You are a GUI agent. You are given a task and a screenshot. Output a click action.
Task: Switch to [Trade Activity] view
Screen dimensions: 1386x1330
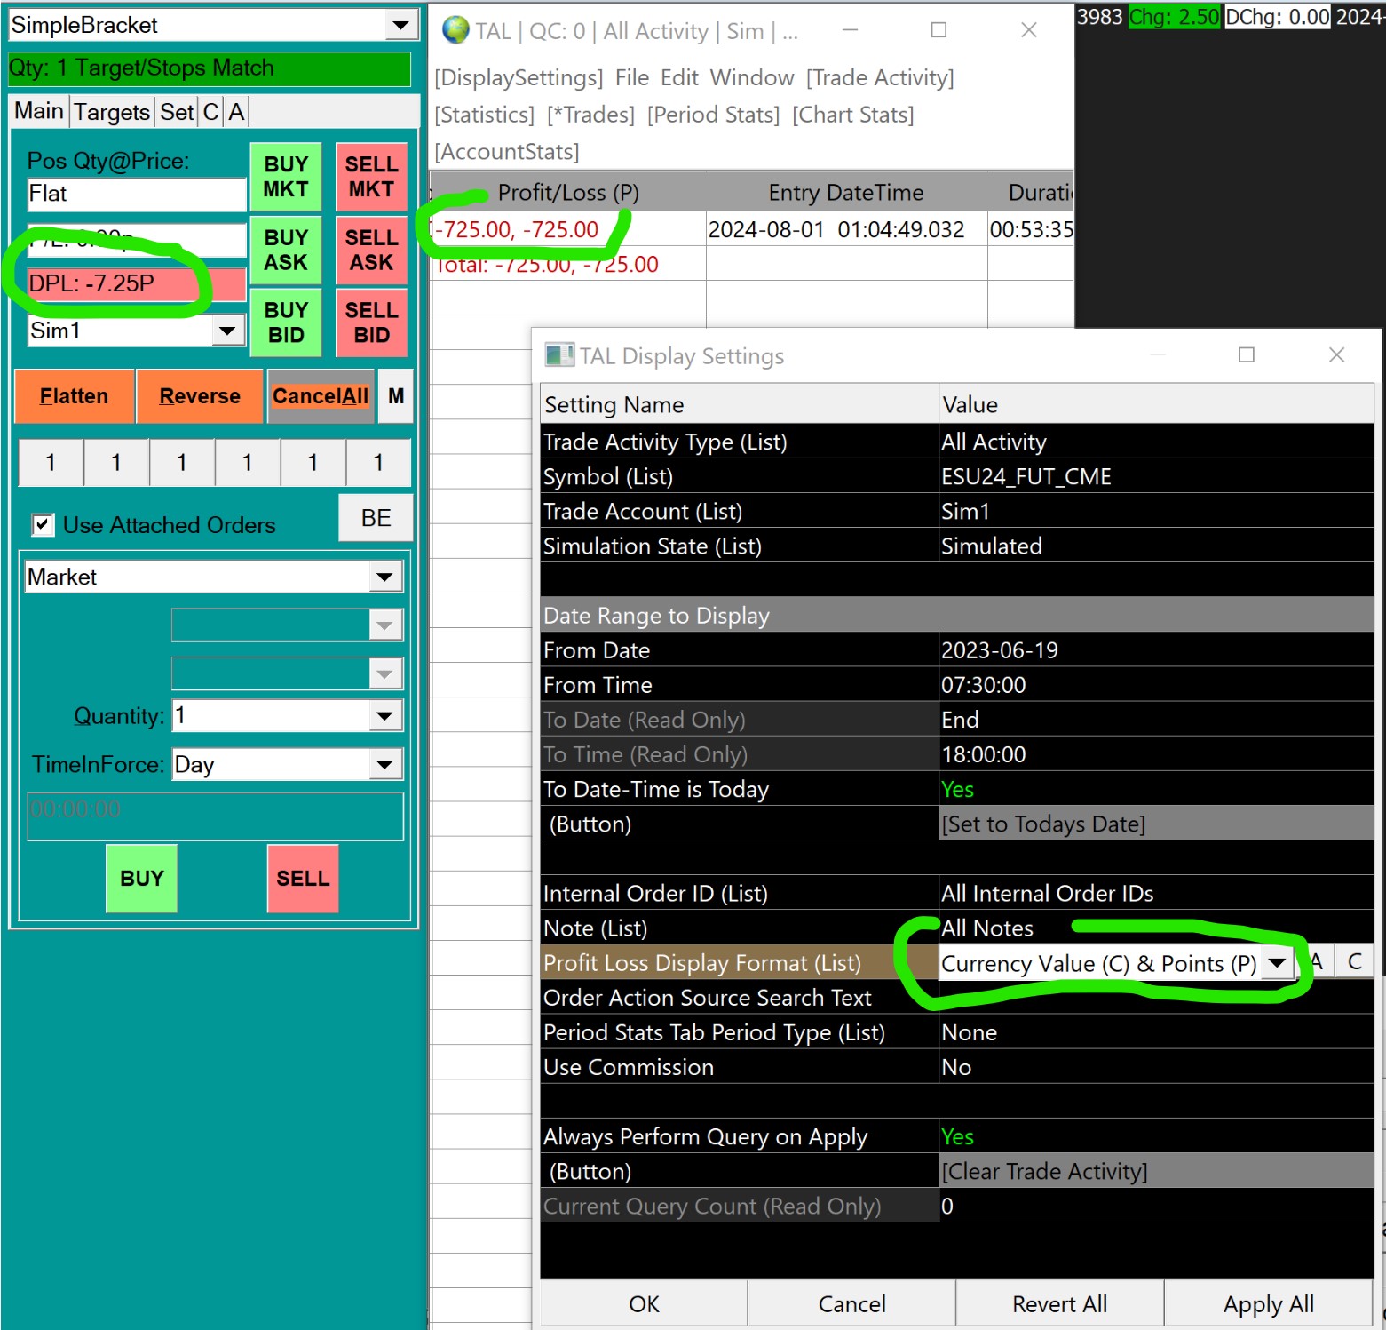880,78
